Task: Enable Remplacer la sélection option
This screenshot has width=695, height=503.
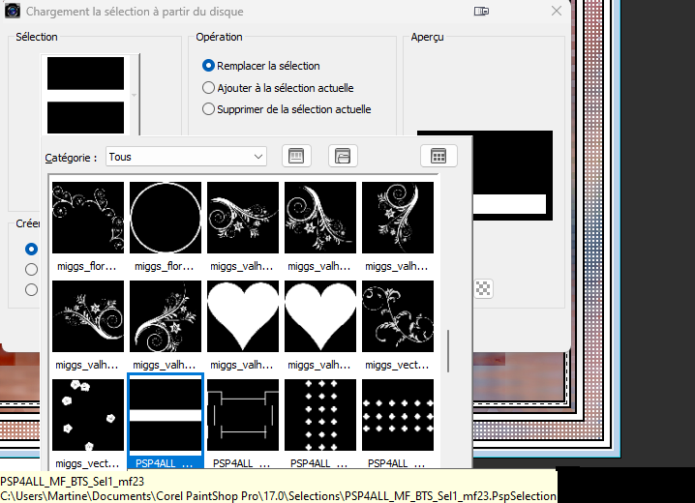Action: (x=208, y=66)
